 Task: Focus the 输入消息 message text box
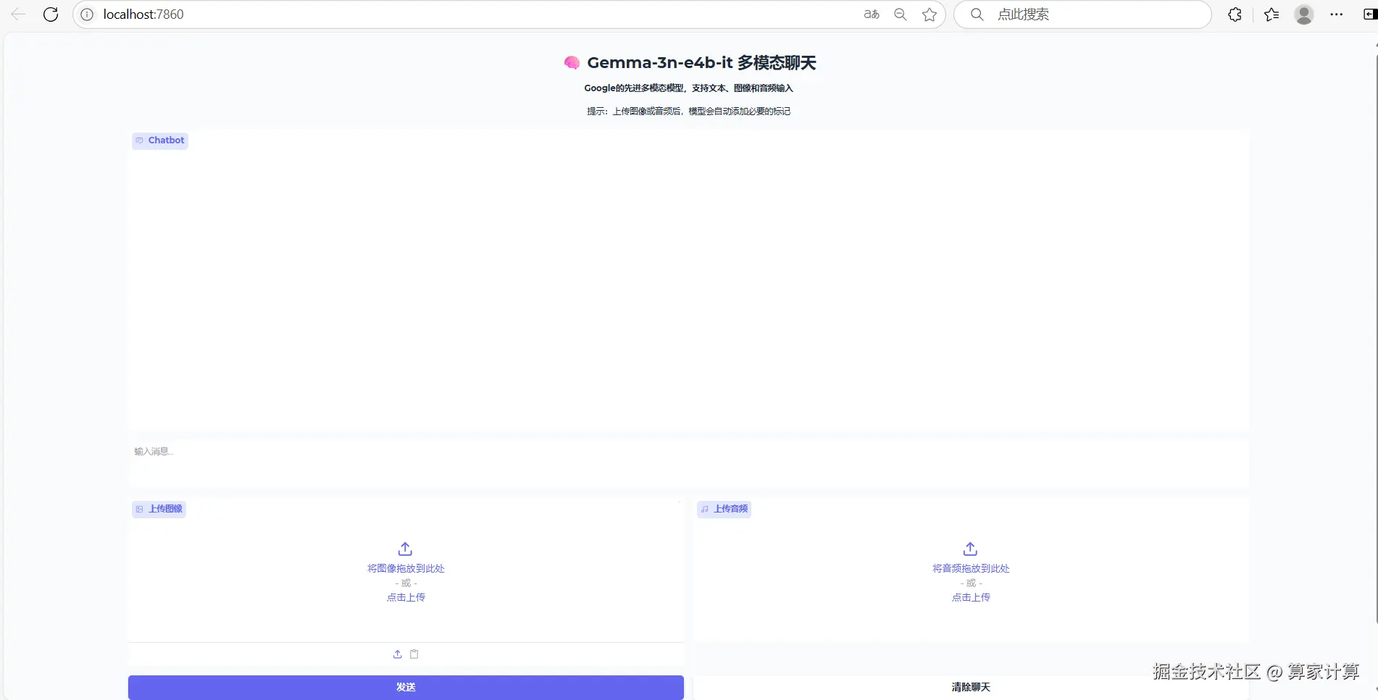(688, 463)
